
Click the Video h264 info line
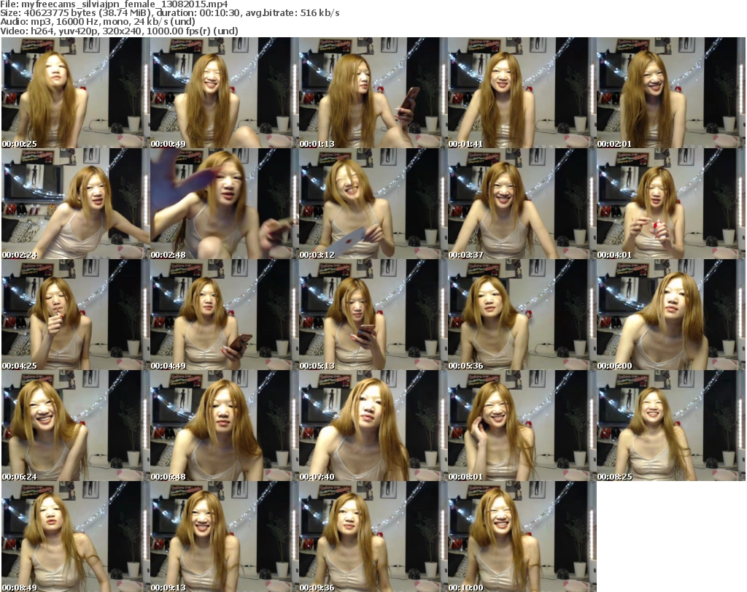pos(119,31)
